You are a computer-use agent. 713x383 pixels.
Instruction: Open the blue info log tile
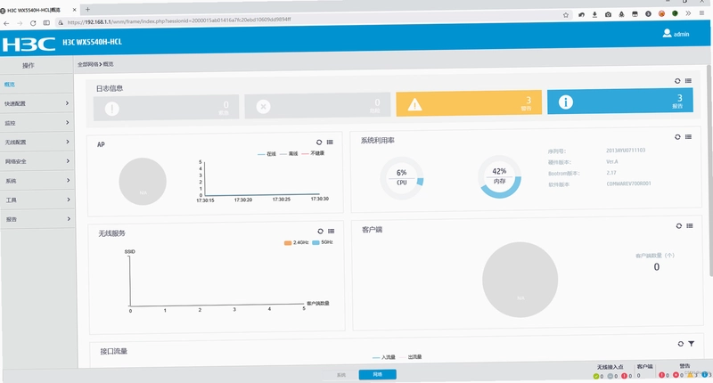(x=619, y=101)
